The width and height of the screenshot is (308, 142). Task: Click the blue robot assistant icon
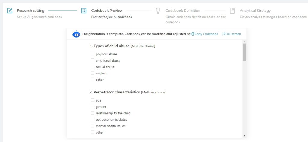[x=76, y=34]
